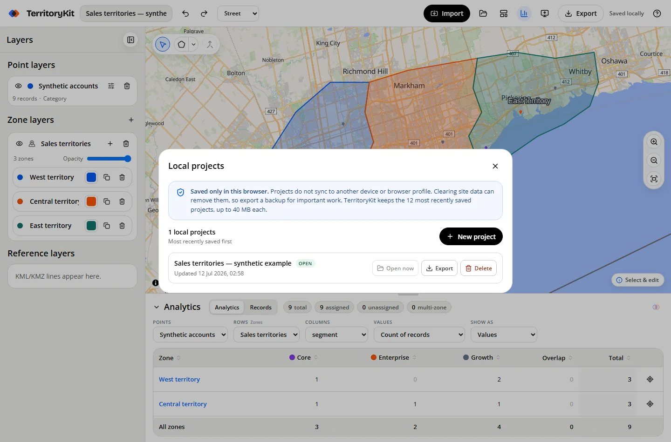The image size is (671, 442).
Task: Click the redo arrow icon
Action: click(204, 13)
